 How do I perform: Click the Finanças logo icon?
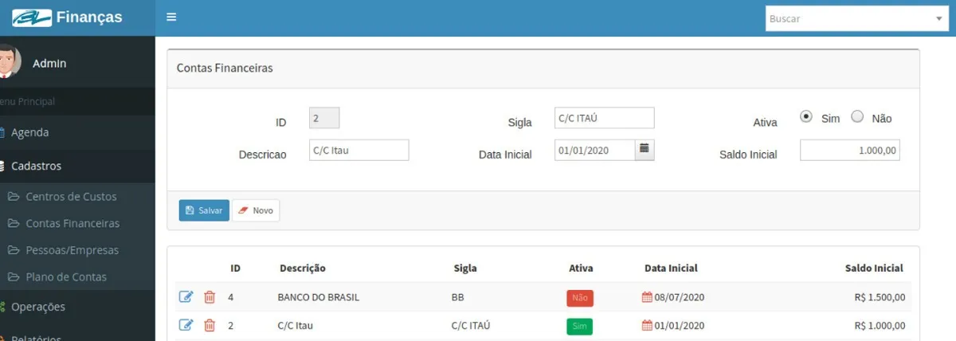(x=32, y=18)
